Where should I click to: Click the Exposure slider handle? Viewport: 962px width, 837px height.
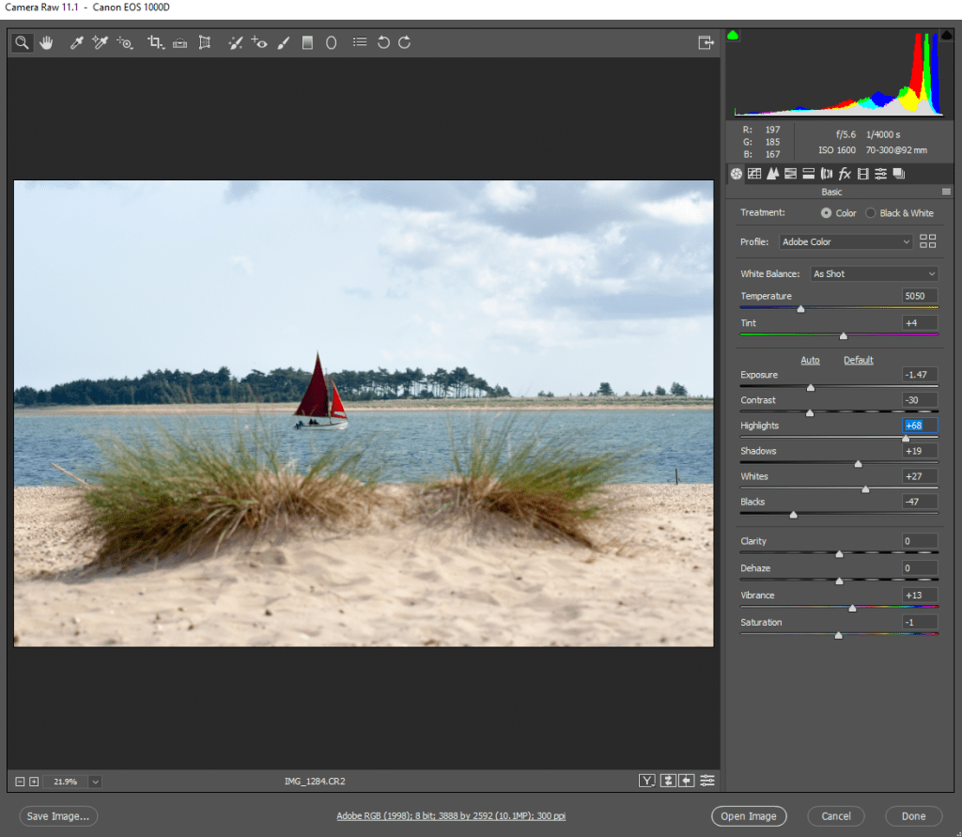(x=811, y=387)
